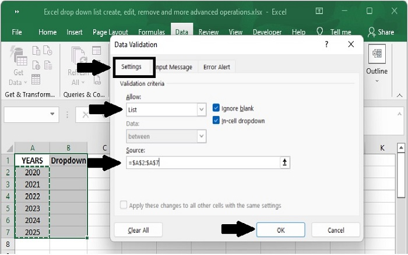Expand the formula bar chevron
The height and width of the screenshot is (255, 408).
pyautogui.click(x=399, y=114)
